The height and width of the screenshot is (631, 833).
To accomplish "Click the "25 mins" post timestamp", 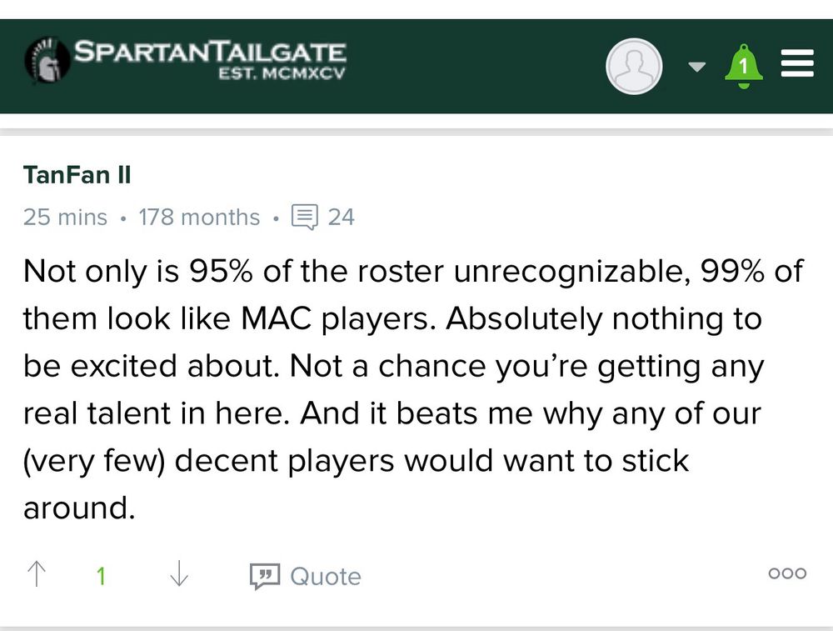I will point(65,218).
